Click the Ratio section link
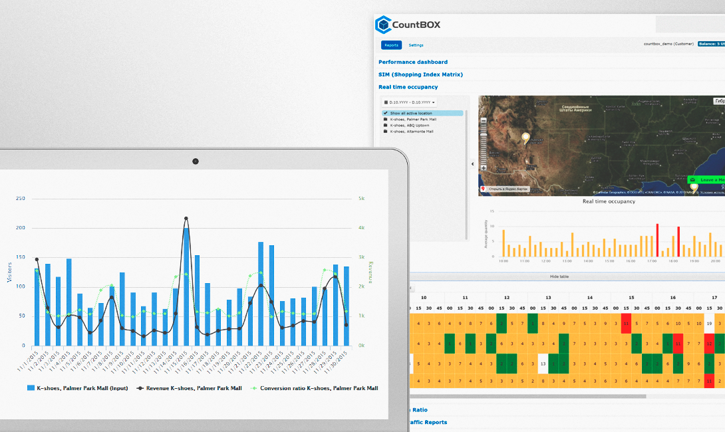This screenshot has width=725, height=432. pos(419,410)
